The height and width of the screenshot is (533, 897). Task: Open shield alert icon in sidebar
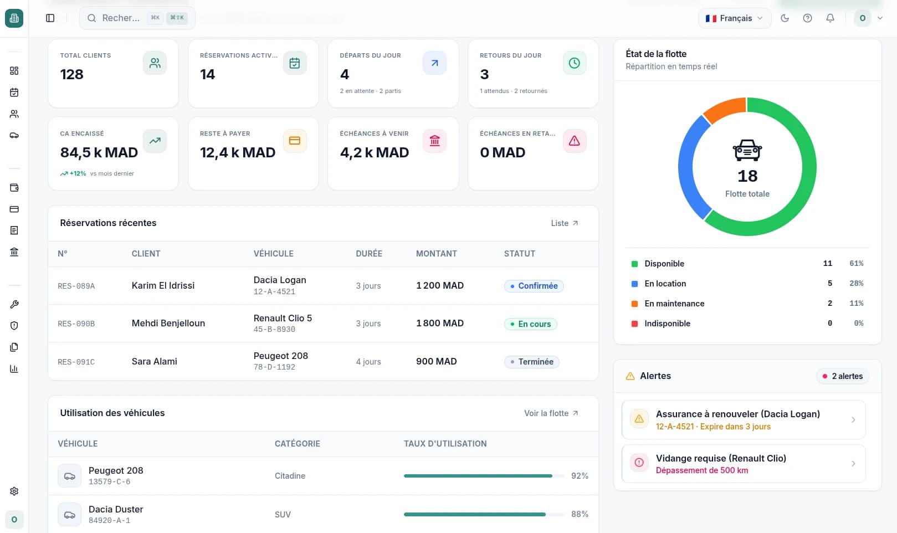14,326
